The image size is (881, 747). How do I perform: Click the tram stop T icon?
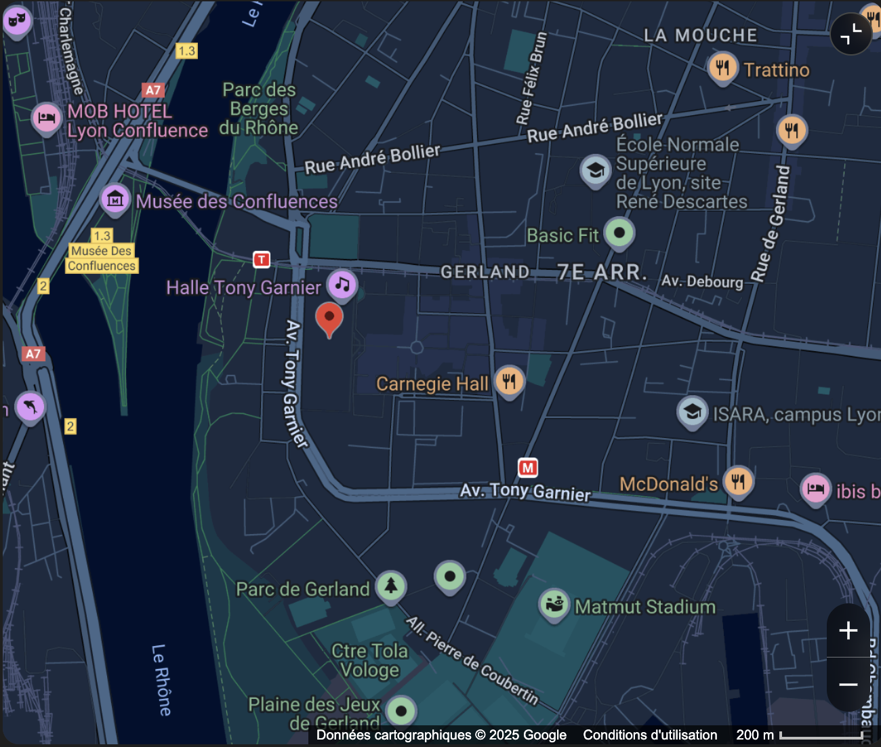262,259
